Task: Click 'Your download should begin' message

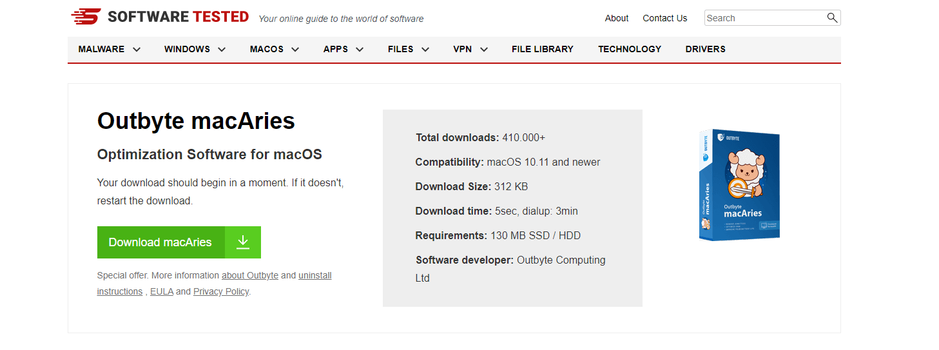Action: 220,191
